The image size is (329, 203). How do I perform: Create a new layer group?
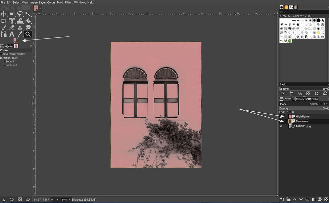tap(288, 199)
